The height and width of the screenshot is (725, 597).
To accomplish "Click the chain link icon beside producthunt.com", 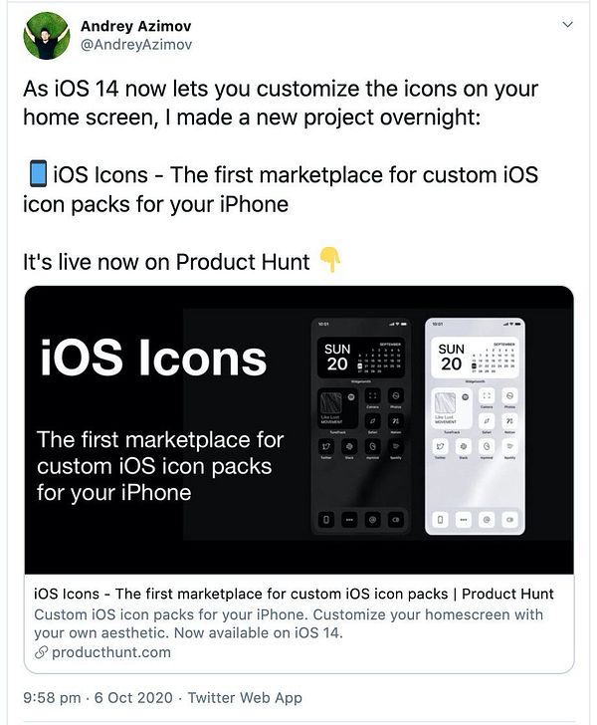I will 41,652.
